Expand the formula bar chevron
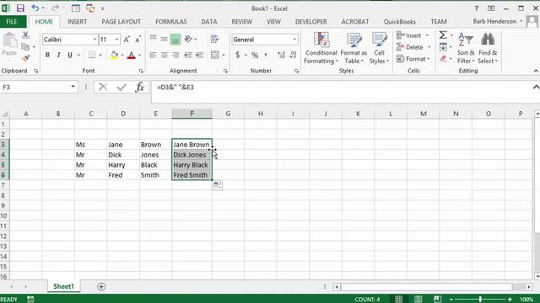Viewport: 540px width, 303px height. point(536,87)
